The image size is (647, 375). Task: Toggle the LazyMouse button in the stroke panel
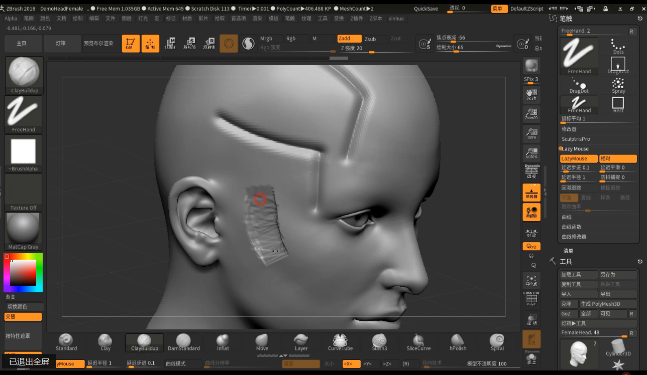pos(579,158)
